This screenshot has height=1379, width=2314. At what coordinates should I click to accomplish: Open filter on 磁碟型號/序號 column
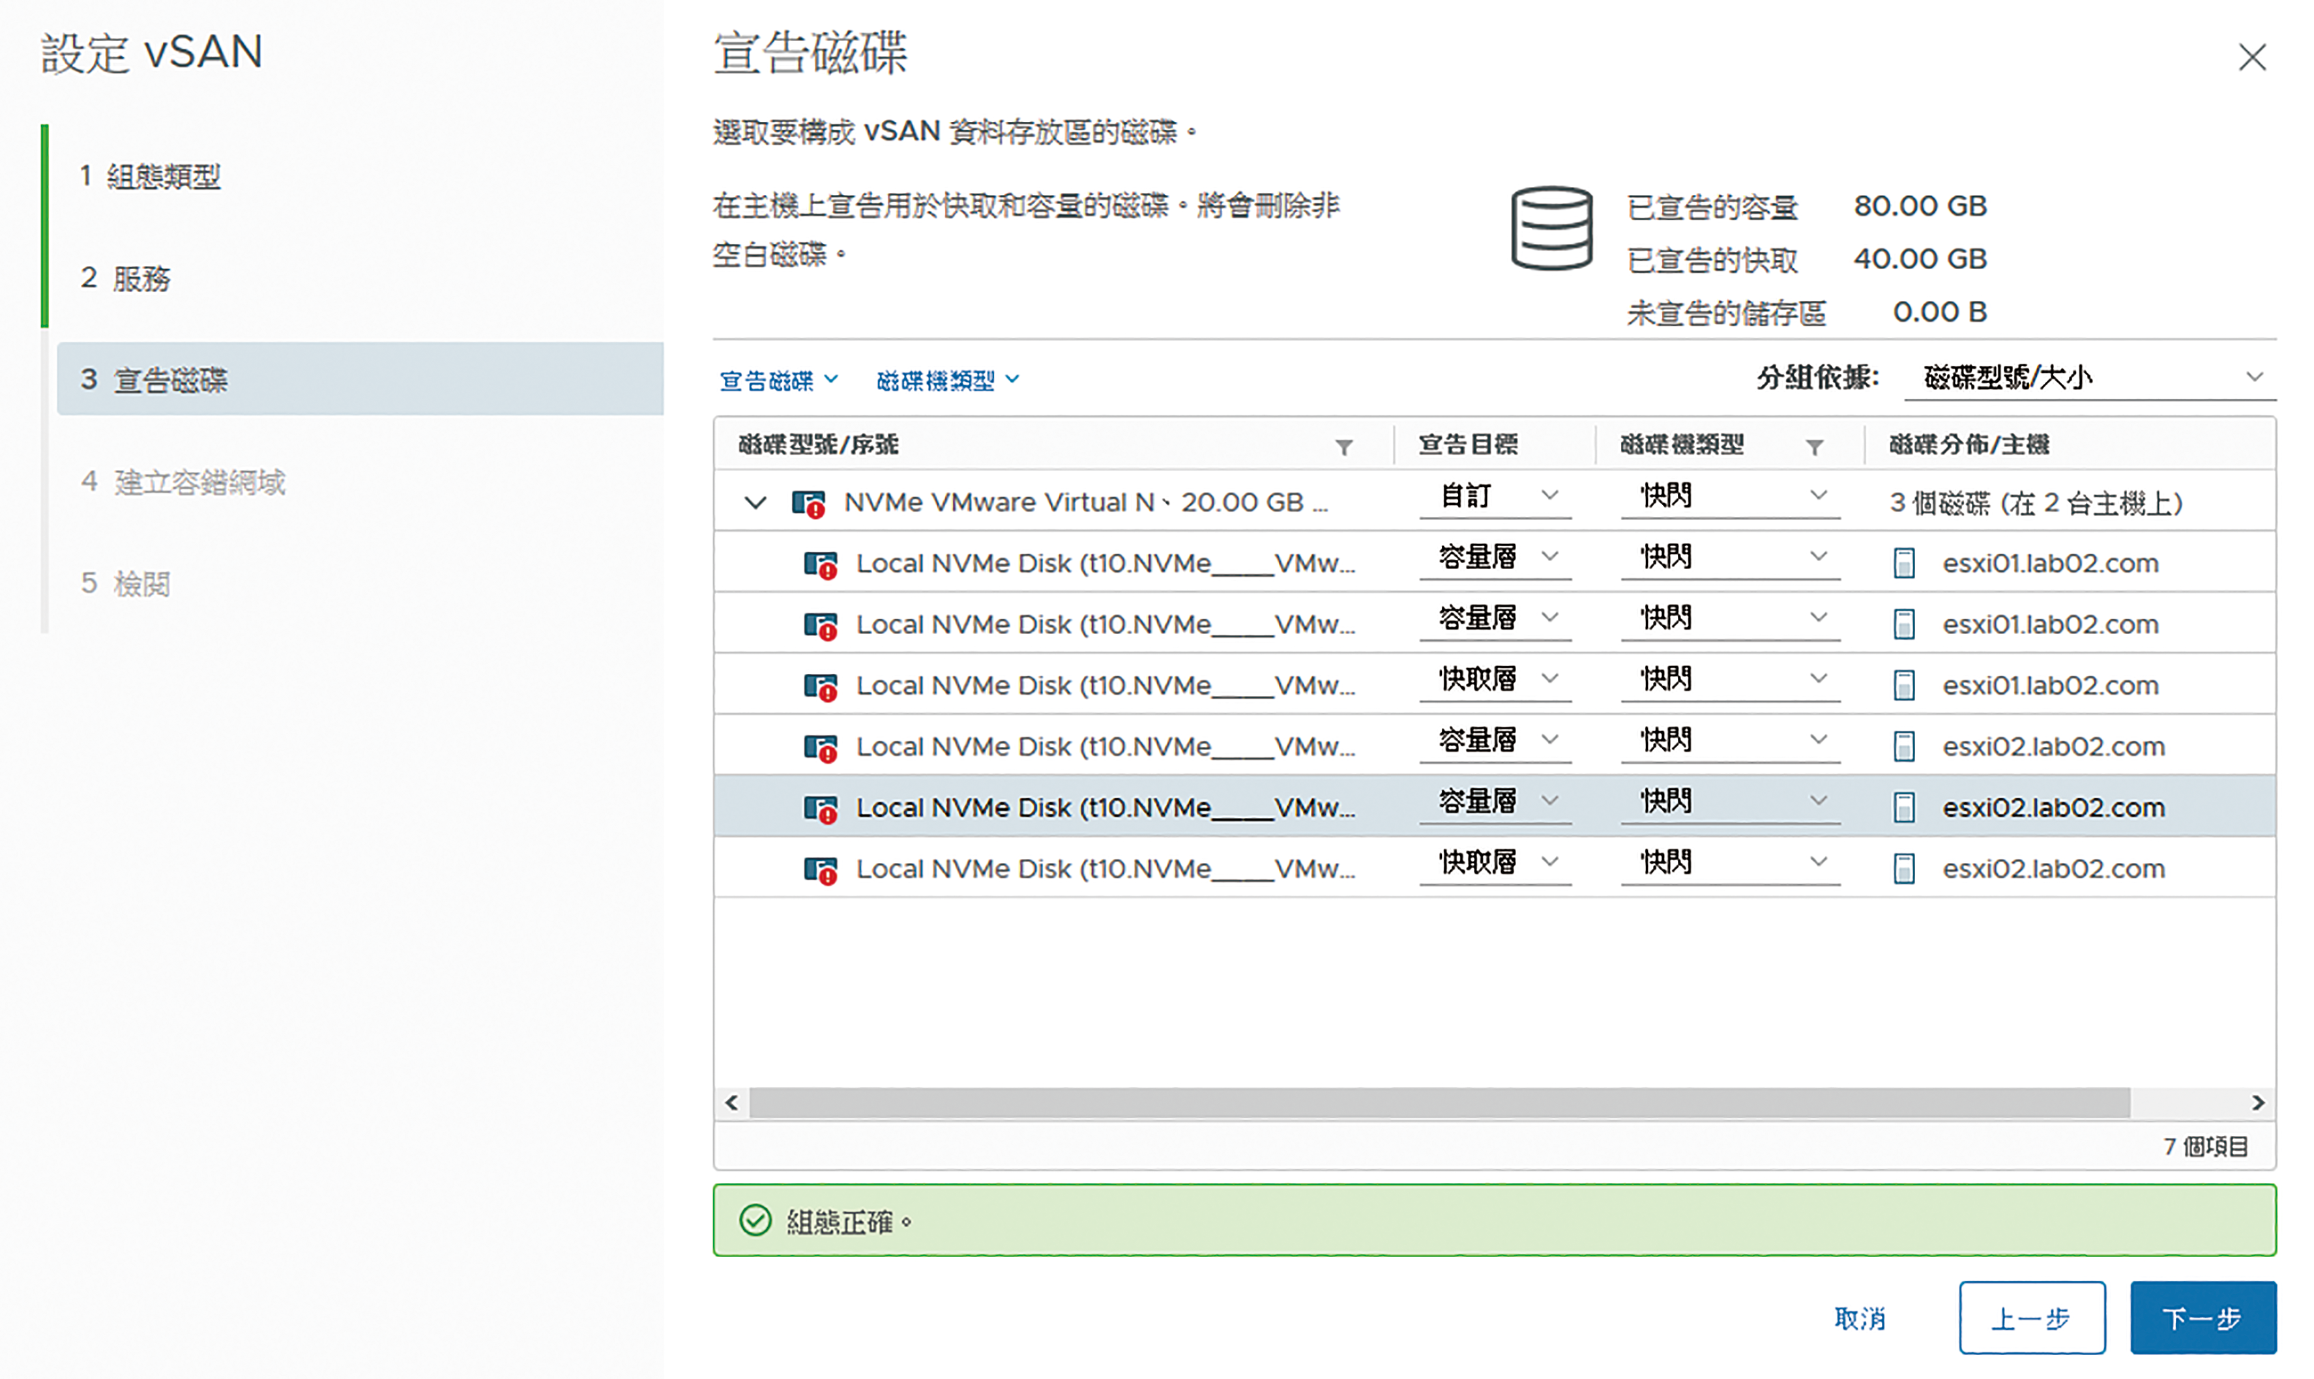[x=1343, y=447]
